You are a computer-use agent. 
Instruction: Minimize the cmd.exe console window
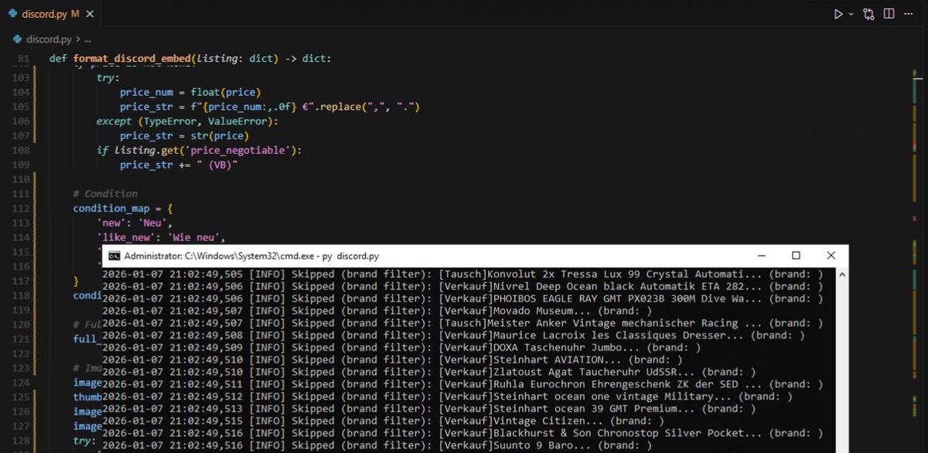(761, 255)
